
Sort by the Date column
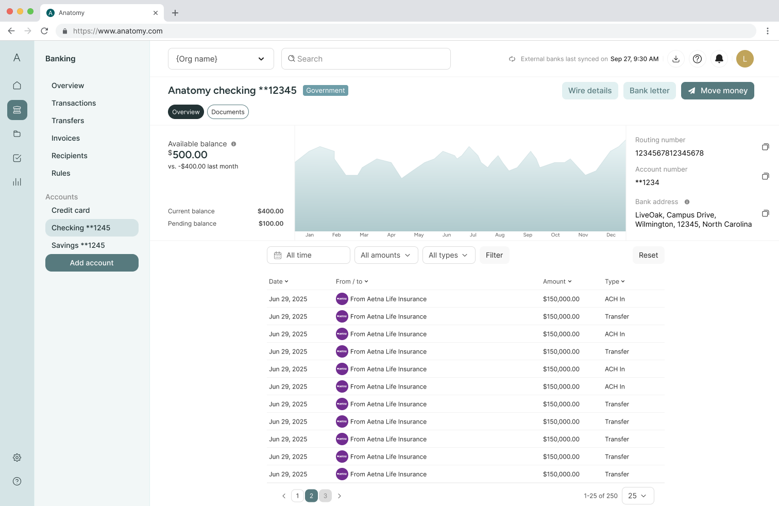(x=279, y=281)
